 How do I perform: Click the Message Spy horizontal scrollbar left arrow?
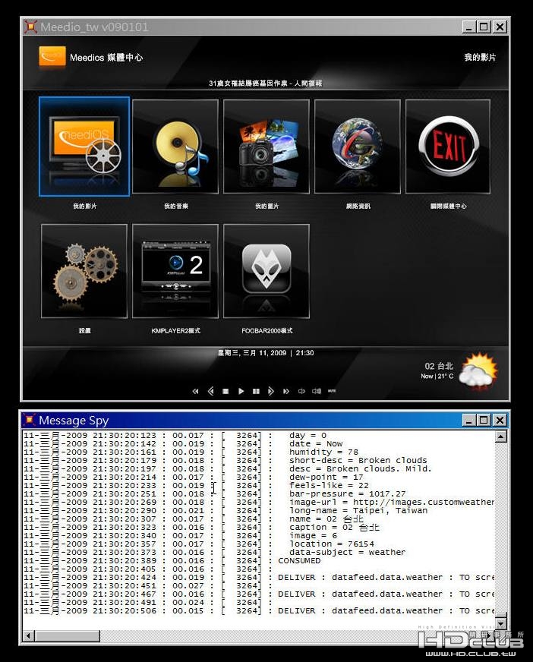[28, 635]
